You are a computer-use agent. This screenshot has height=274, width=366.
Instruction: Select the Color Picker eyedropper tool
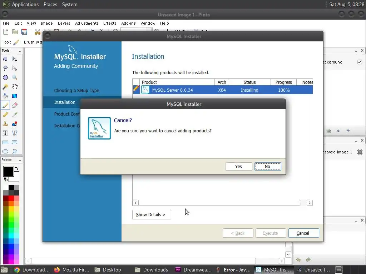click(15, 115)
